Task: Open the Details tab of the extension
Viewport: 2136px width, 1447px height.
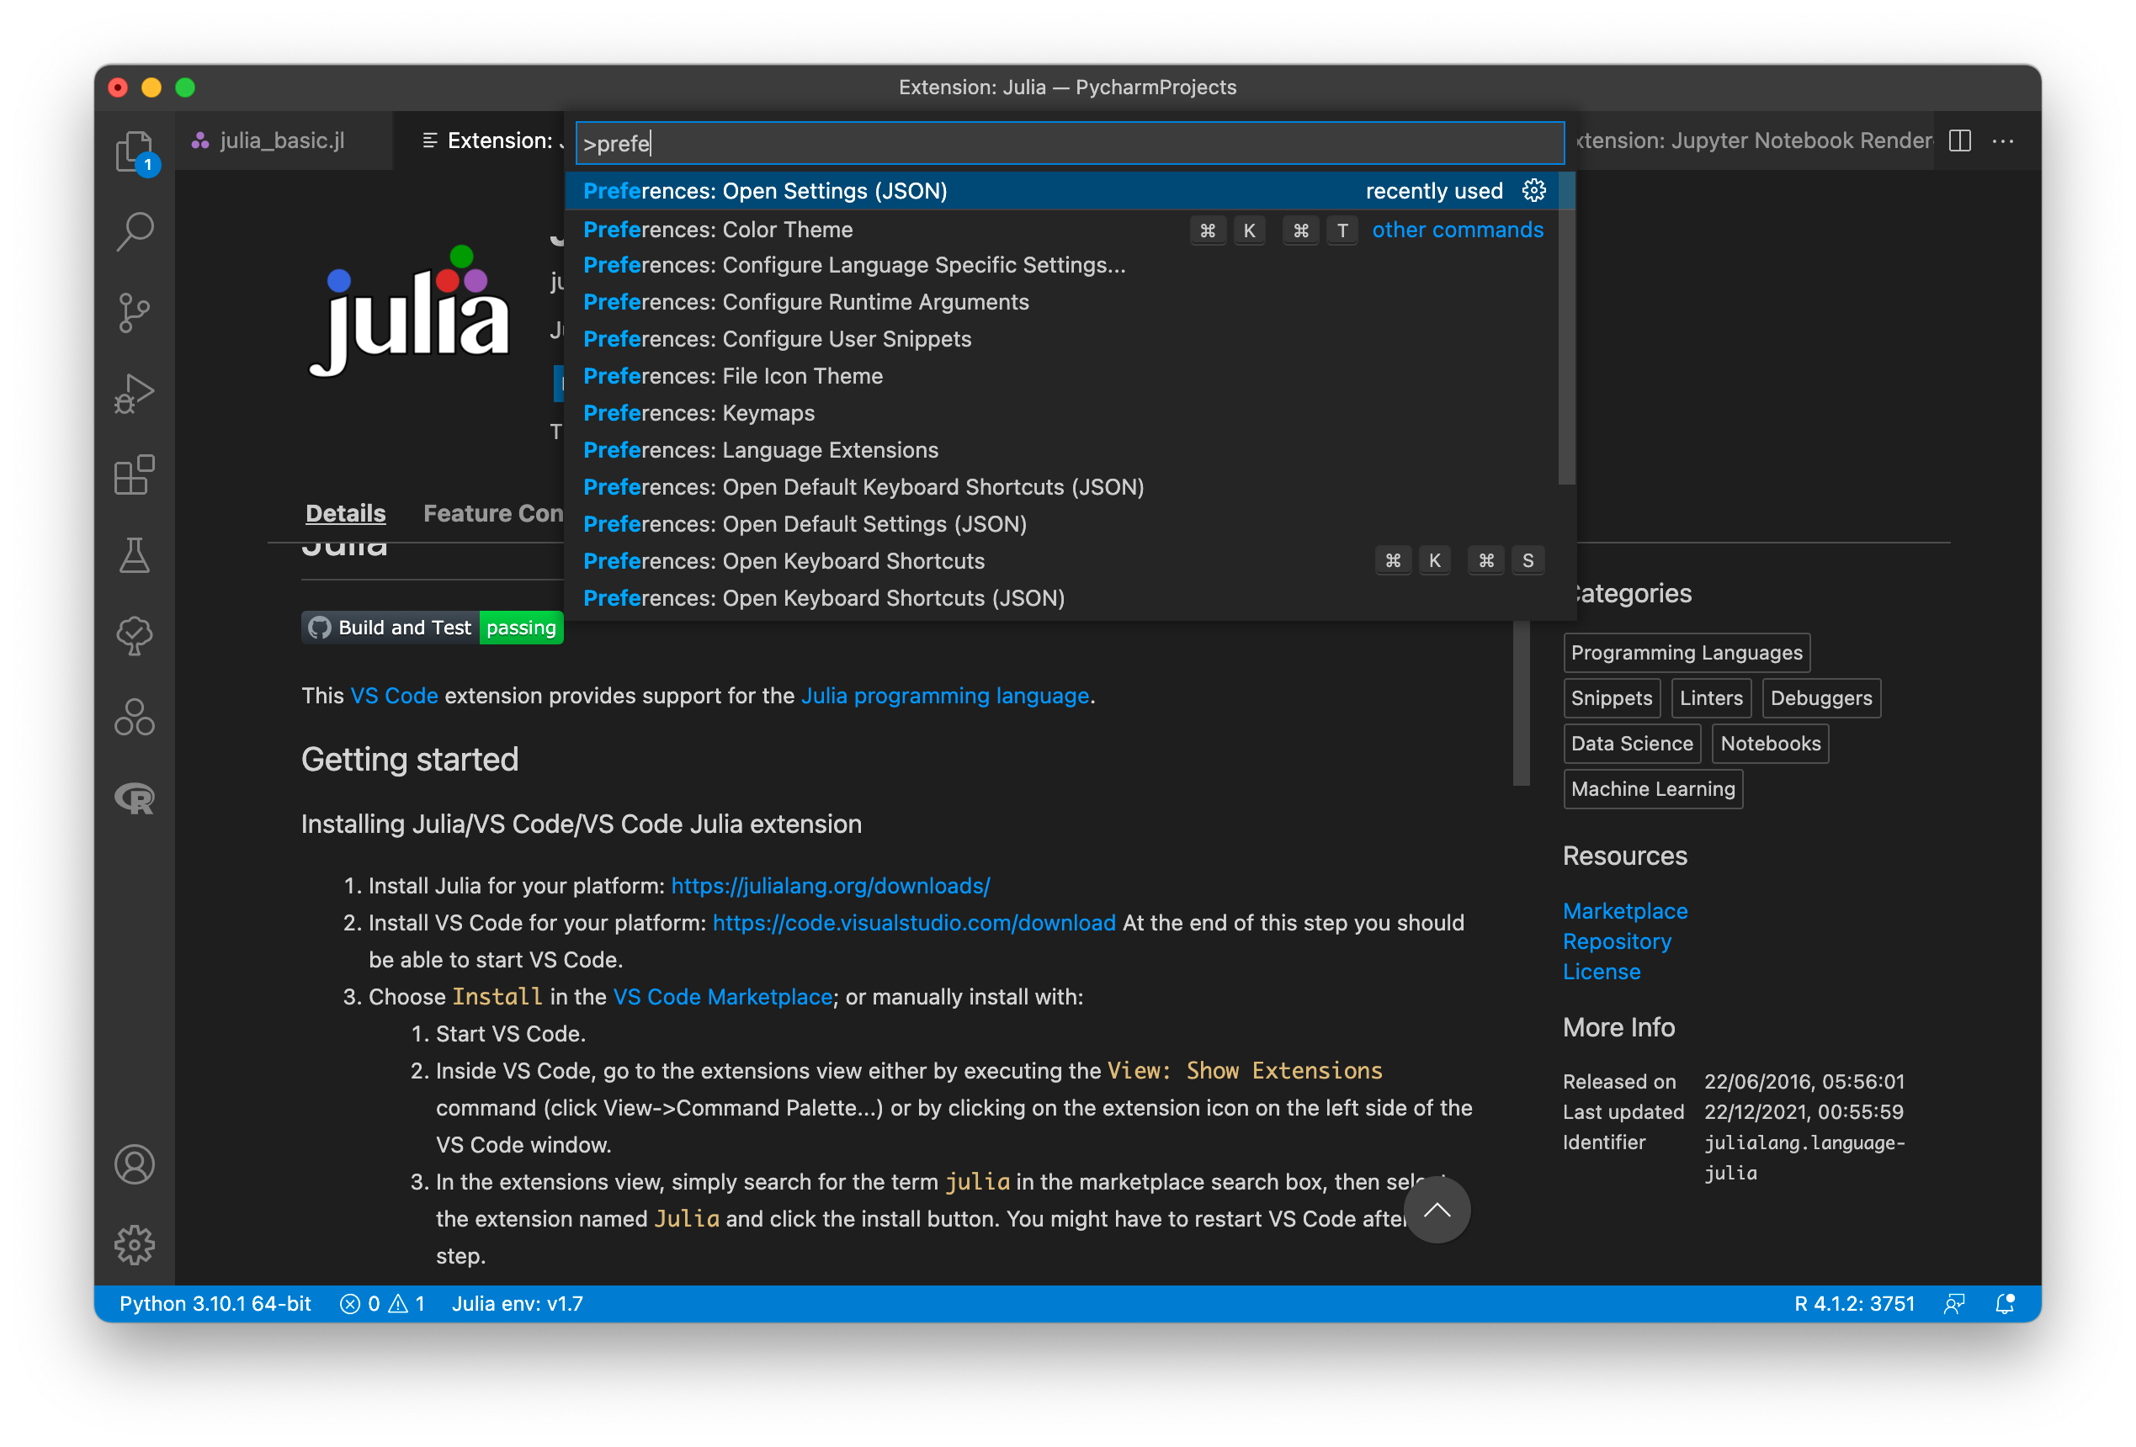Action: 345,512
